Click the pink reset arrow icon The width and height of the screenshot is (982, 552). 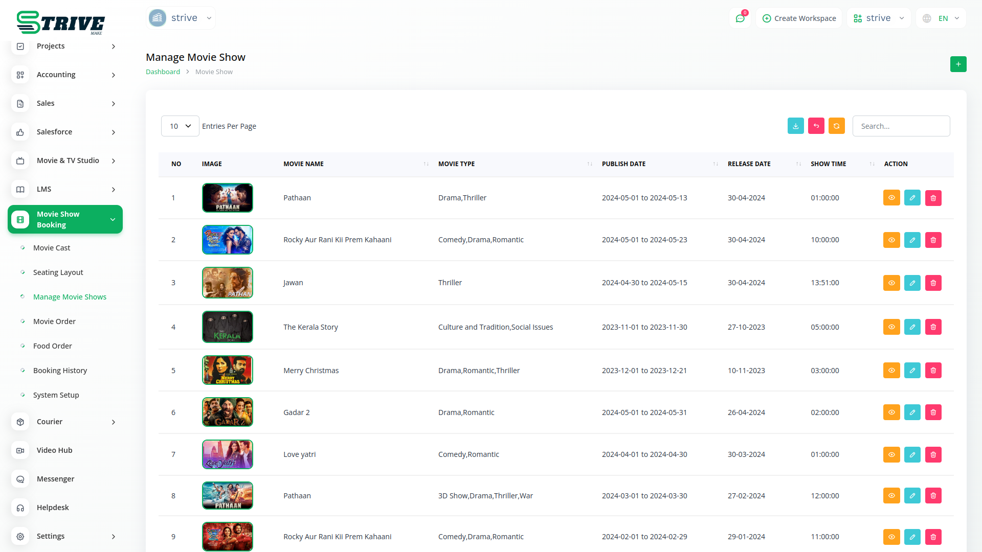pyautogui.click(x=816, y=126)
